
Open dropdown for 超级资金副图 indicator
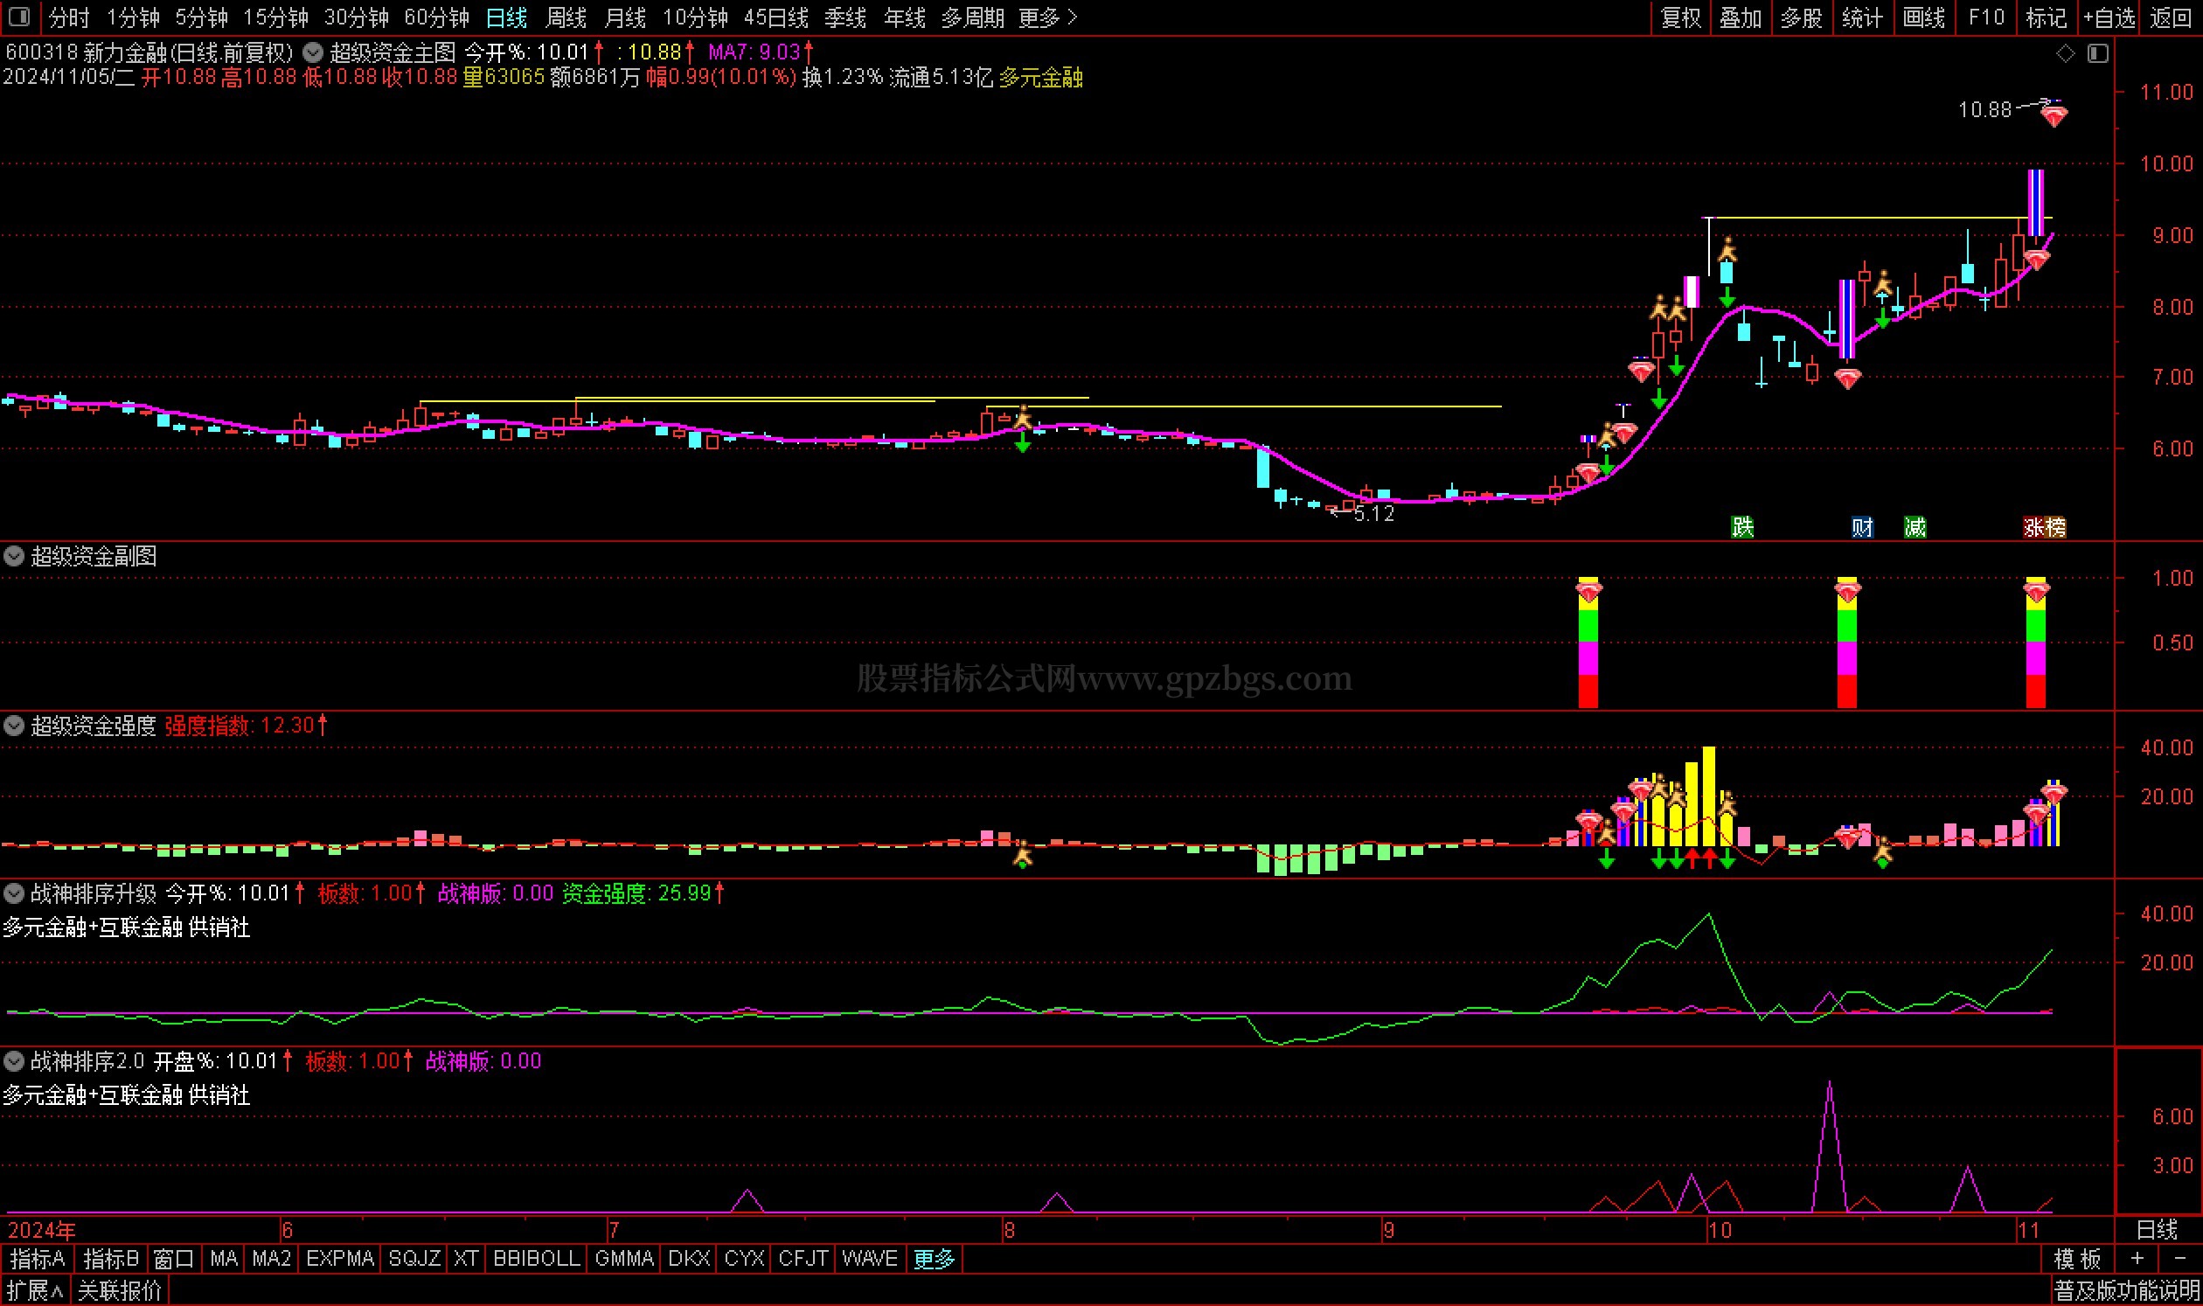14,555
